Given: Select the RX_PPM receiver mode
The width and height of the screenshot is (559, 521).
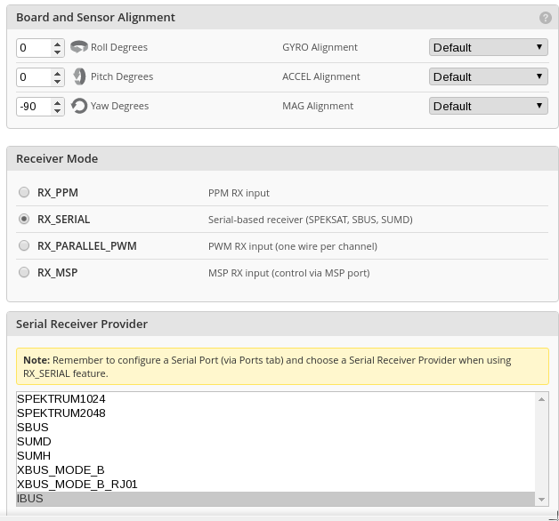Looking at the screenshot, I should click(x=24, y=192).
